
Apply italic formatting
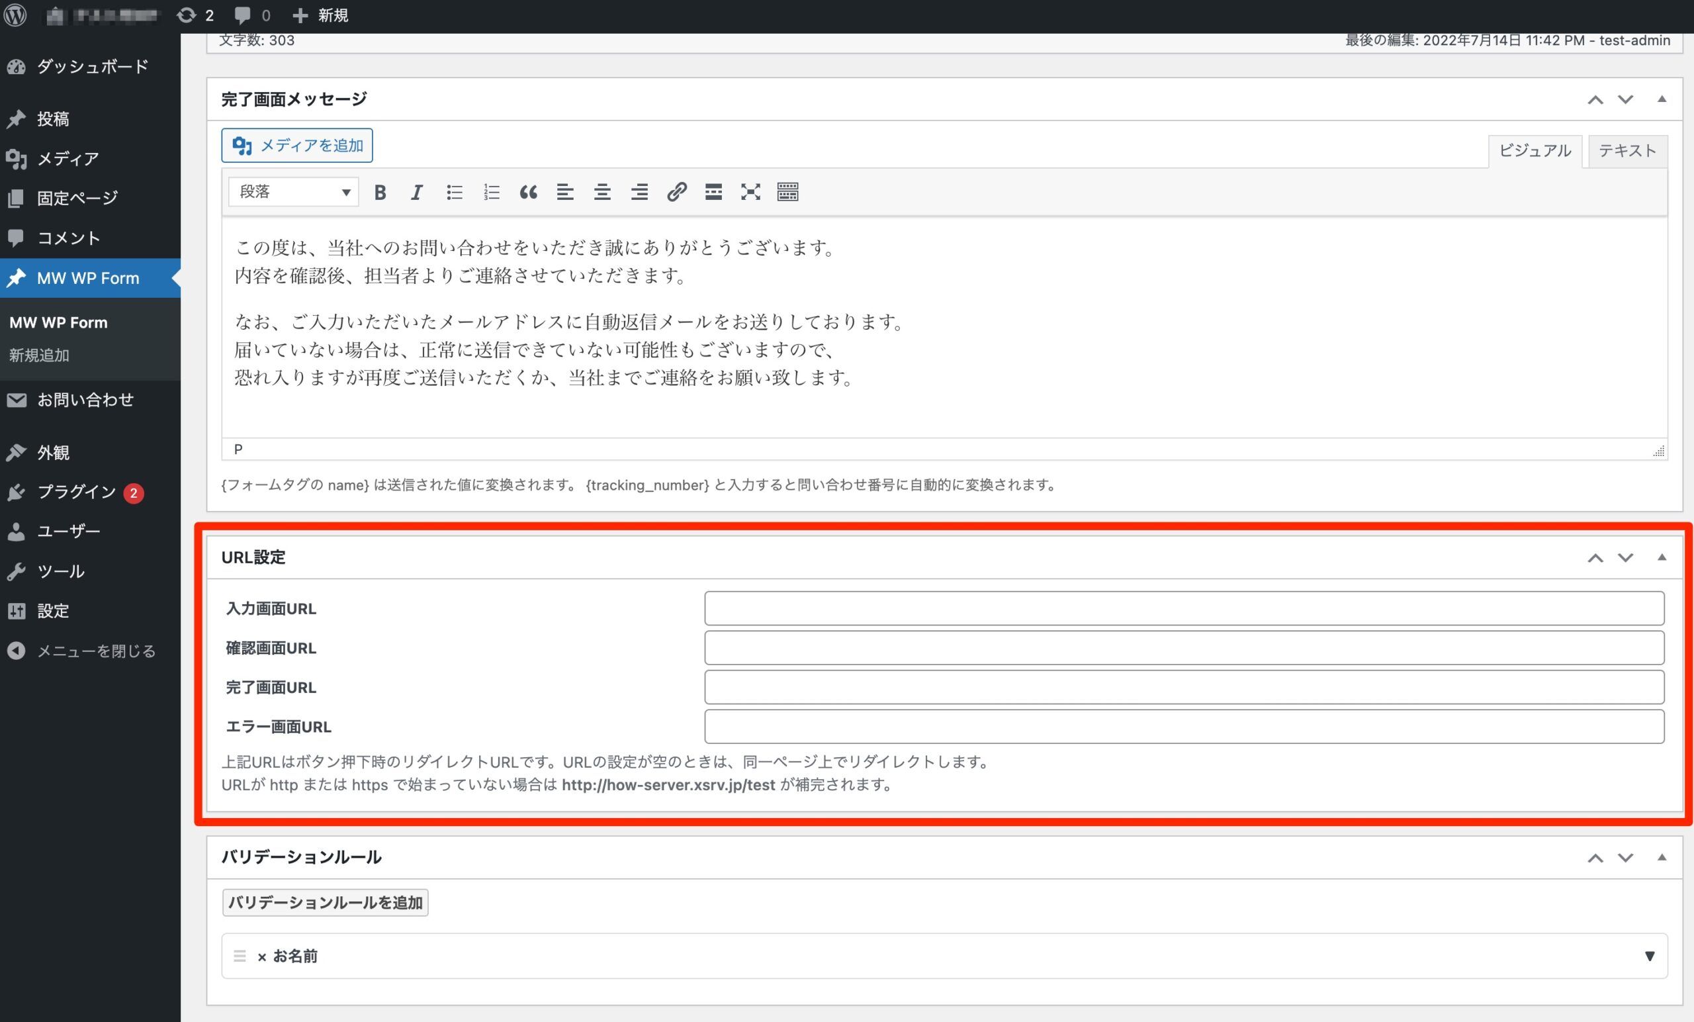[417, 193]
